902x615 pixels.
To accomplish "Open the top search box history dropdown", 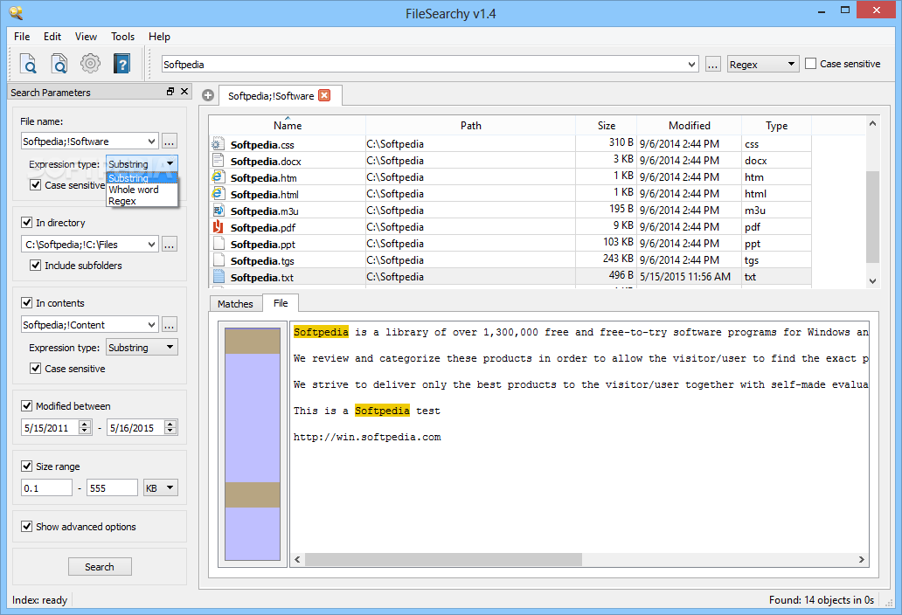I will point(691,65).
